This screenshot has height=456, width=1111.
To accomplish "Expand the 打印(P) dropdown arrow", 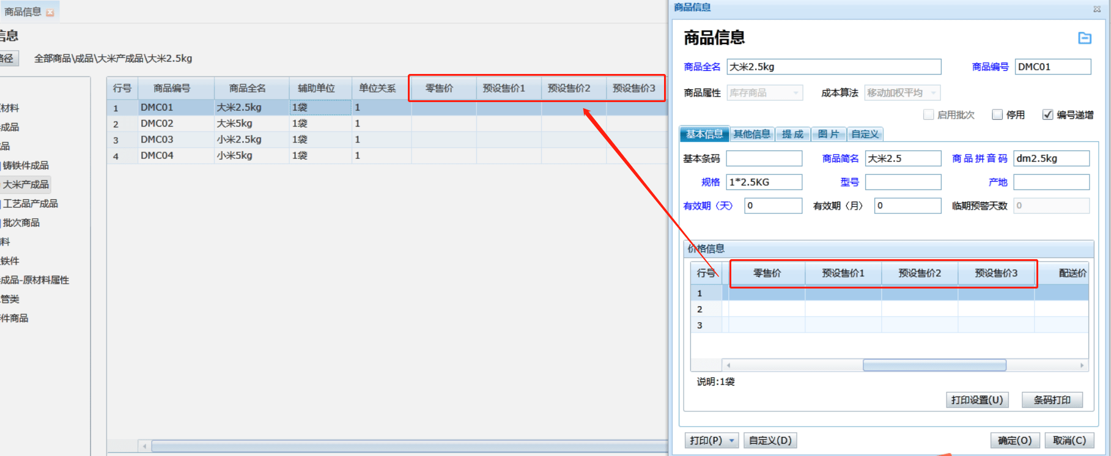I will 732,441.
